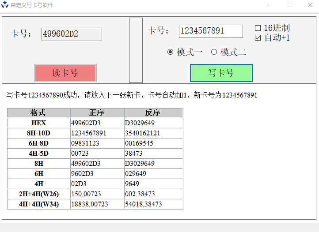319x232 pixels.
Task: Select the 6H-8D row 正序 value 09831123
Action: click(x=85, y=143)
